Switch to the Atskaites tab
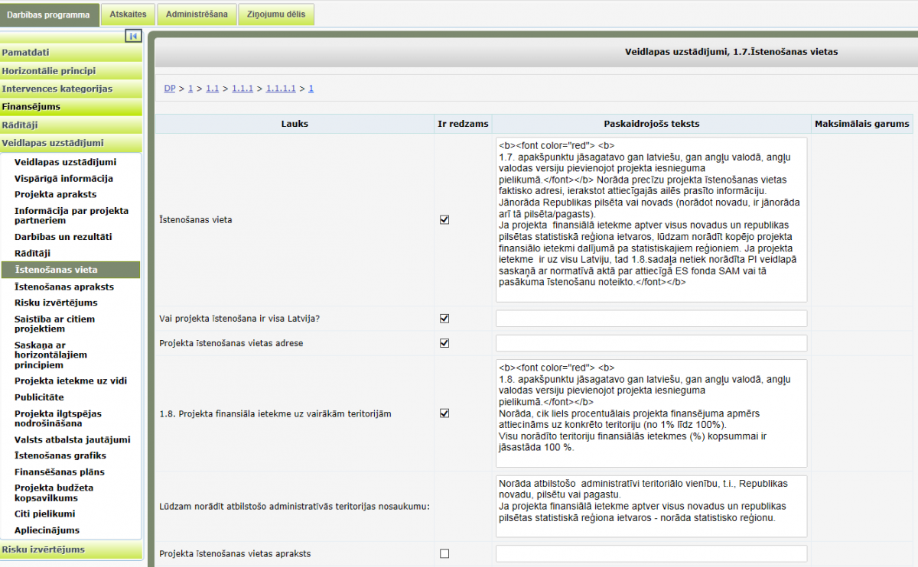Viewport: 918px width, 567px height. tap(129, 14)
